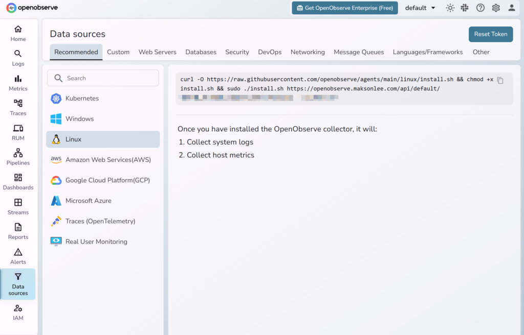This screenshot has width=524, height=335.
Task: Open the Slack community icon
Action: (x=465, y=8)
